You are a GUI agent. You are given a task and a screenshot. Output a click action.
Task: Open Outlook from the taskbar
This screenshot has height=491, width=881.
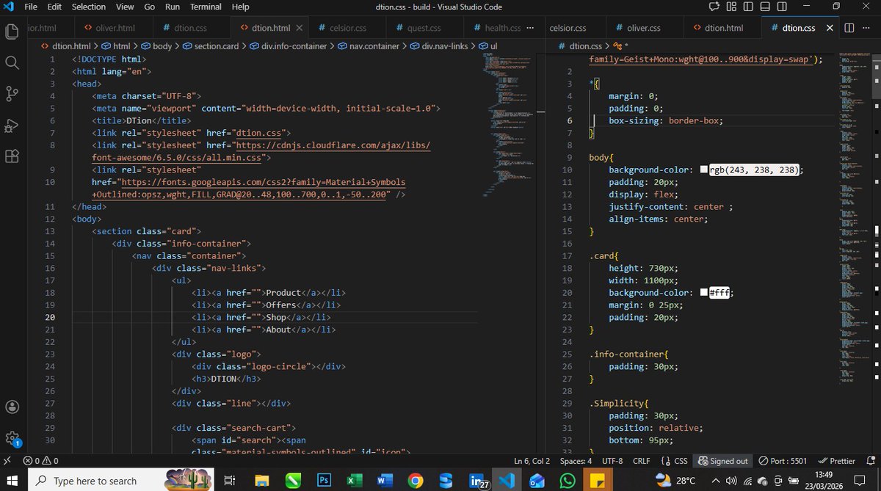click(x=537, y=481)
